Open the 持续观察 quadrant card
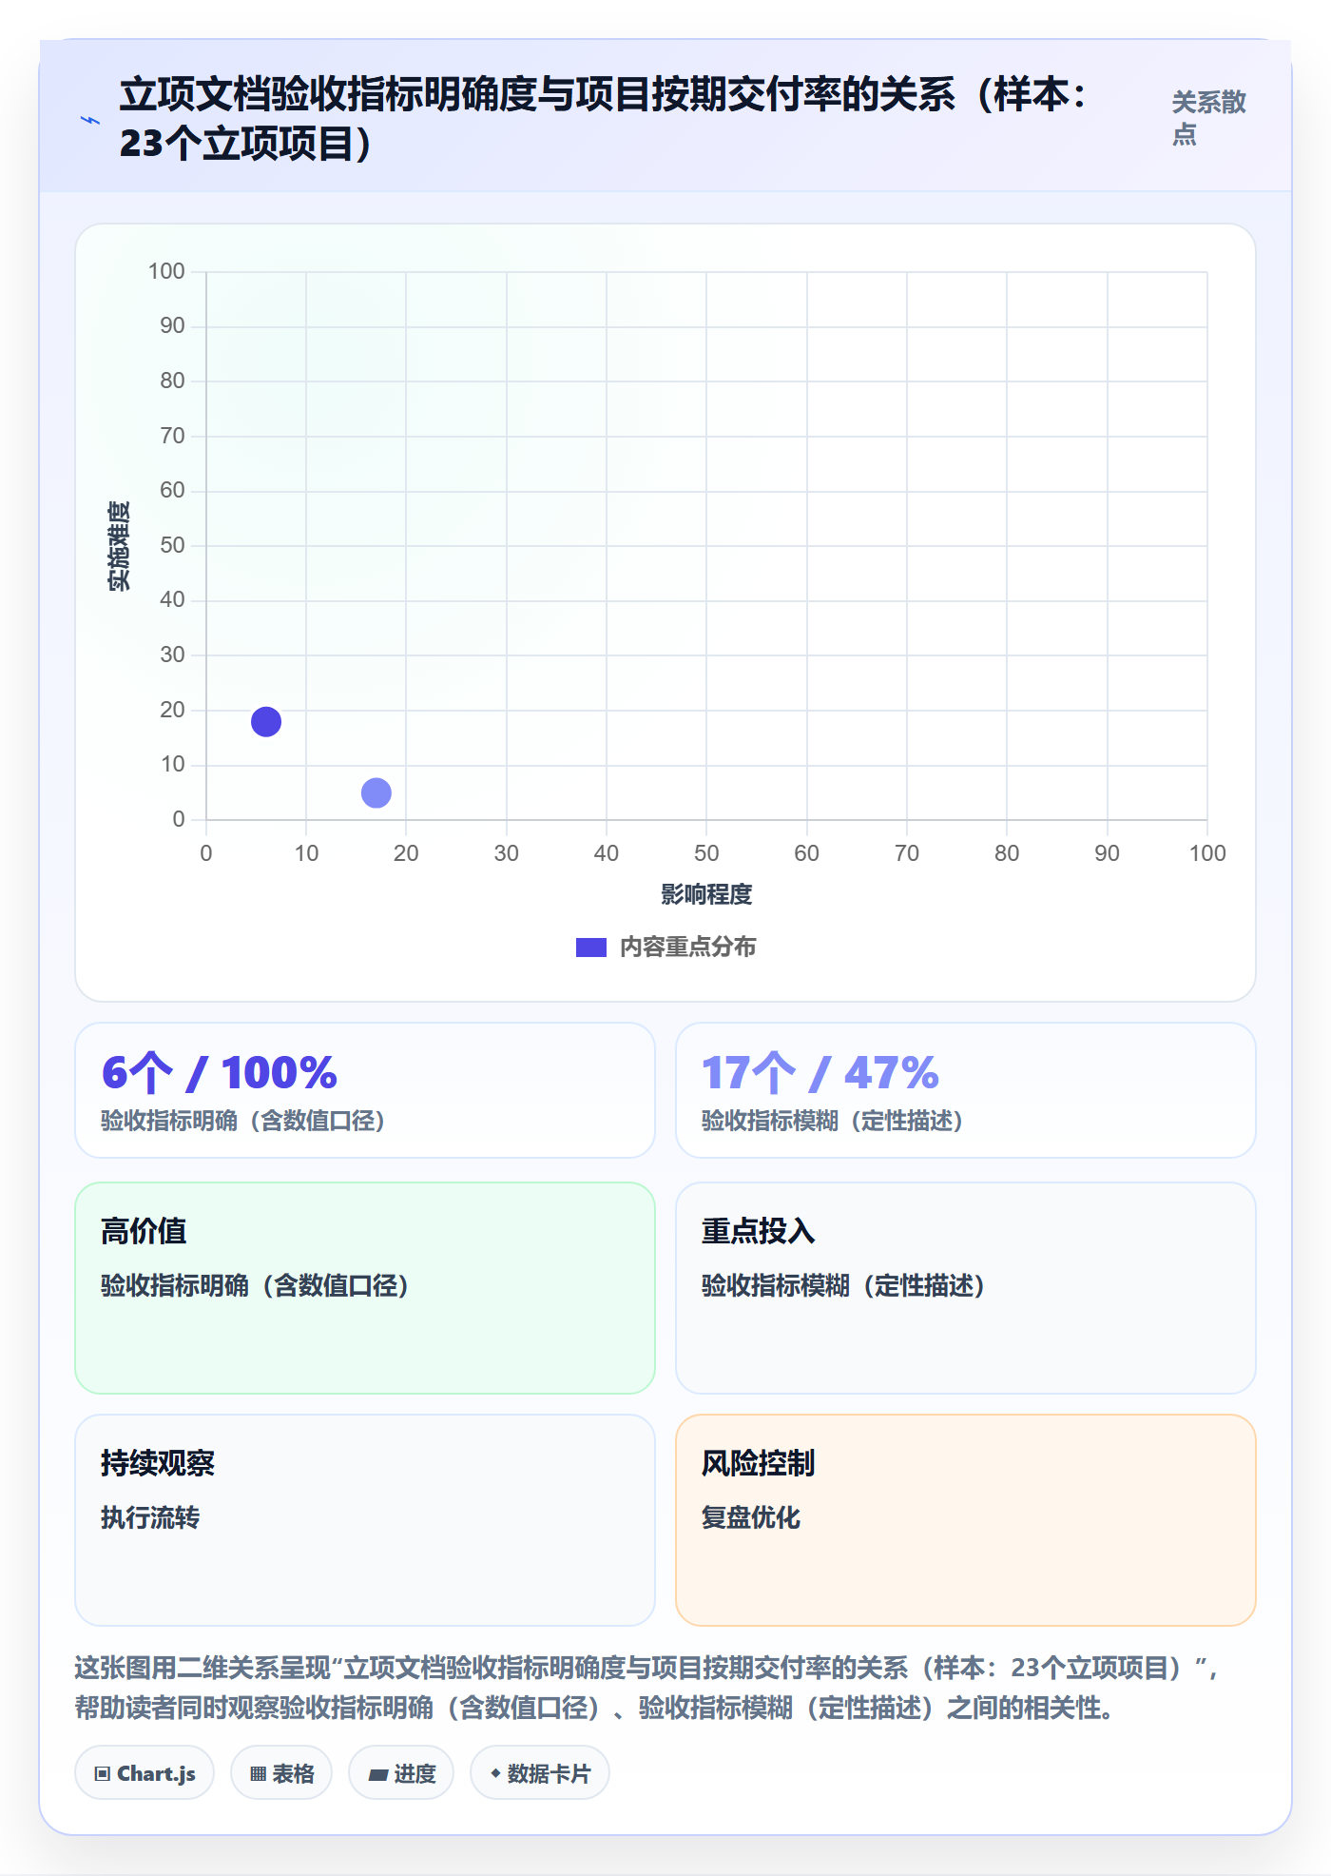The image size is (1331, 1876). (x=365, y=1520)
